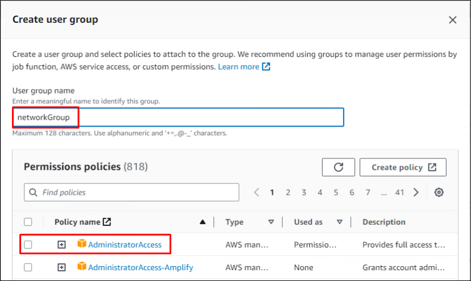Click the search magnifier in Find policies
Viewport: 471px width, 281px height.
tap(34, 192)
